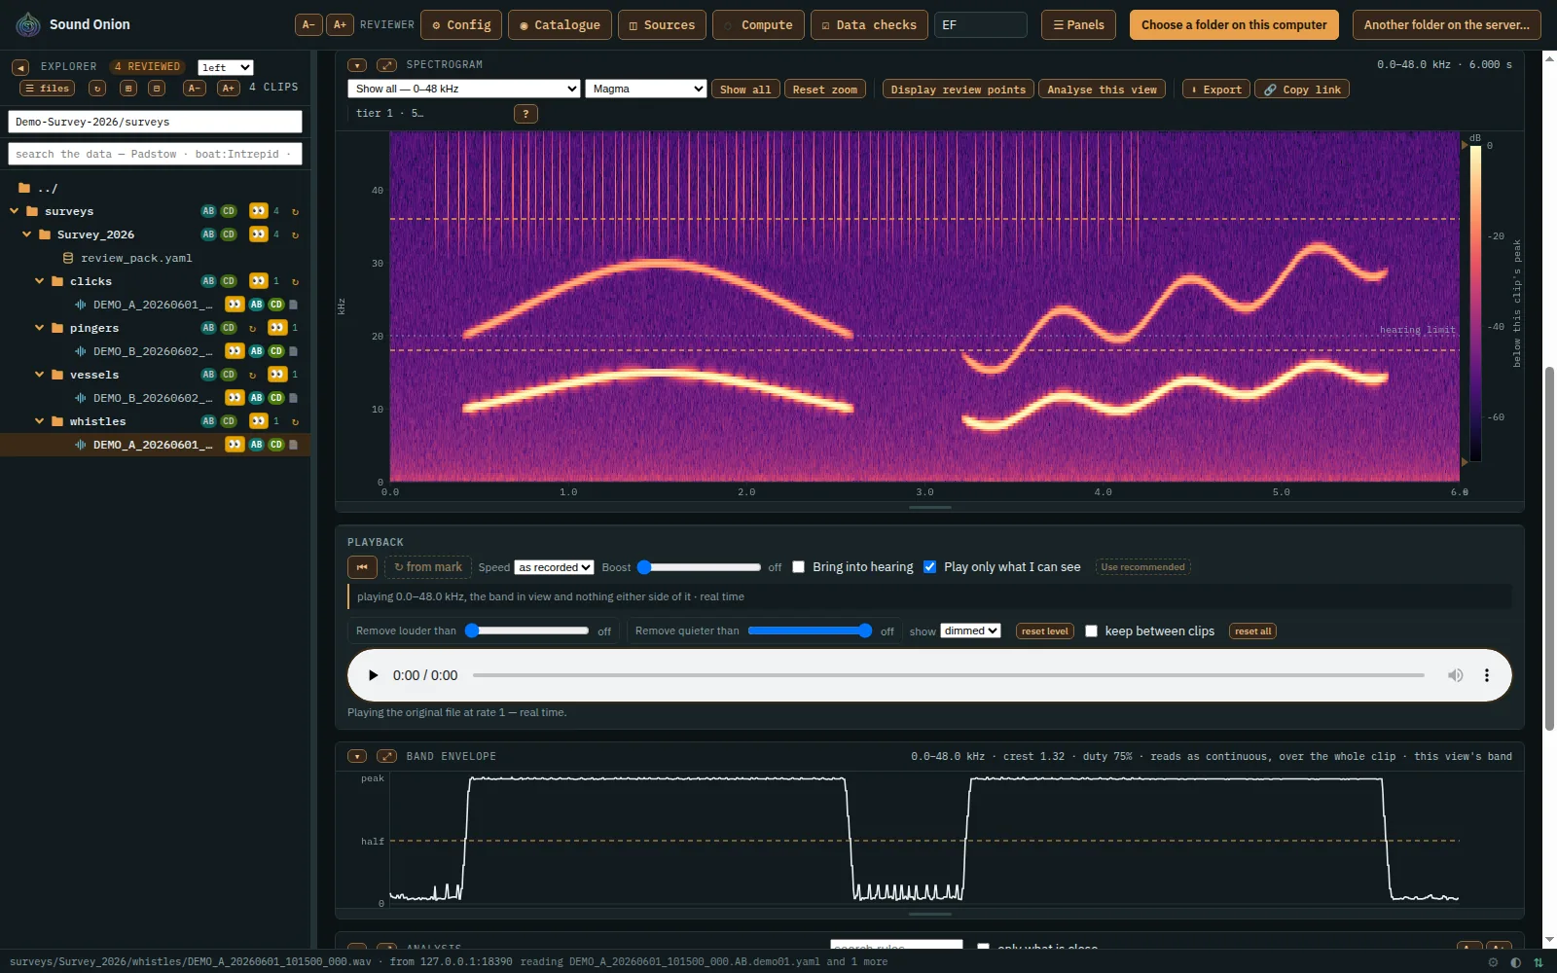Choose a folder on this computer
The height and width of the screenshot is (973, 1557).
(x=1234, y=25)
